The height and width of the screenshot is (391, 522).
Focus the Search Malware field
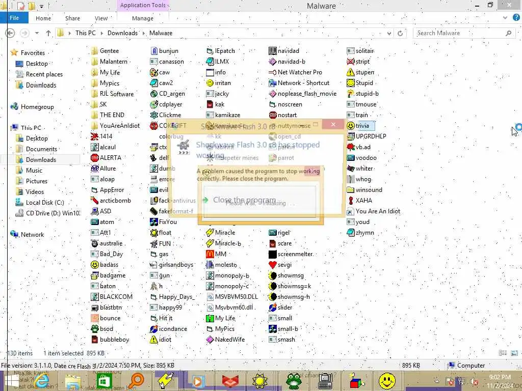(x=464, y=33)
